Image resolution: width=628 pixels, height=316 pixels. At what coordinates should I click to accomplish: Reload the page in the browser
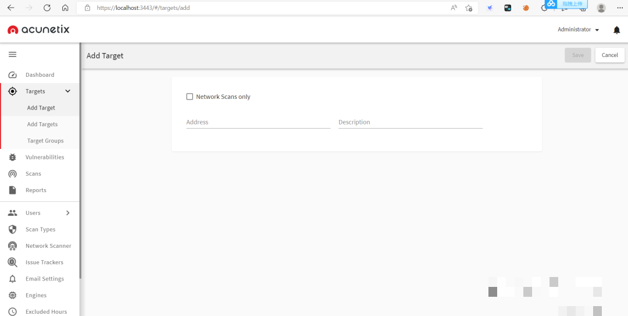tap(47, 8)
